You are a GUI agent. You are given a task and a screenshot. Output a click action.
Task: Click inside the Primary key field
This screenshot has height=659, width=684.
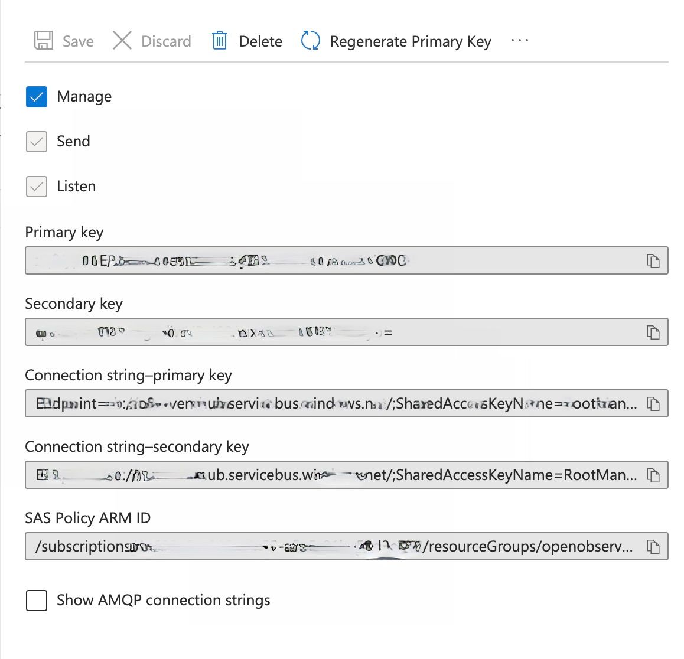331,261
